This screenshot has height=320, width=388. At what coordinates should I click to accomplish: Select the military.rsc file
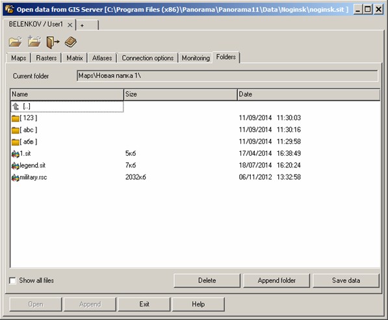pyautogui.click(x=29, y=177)
